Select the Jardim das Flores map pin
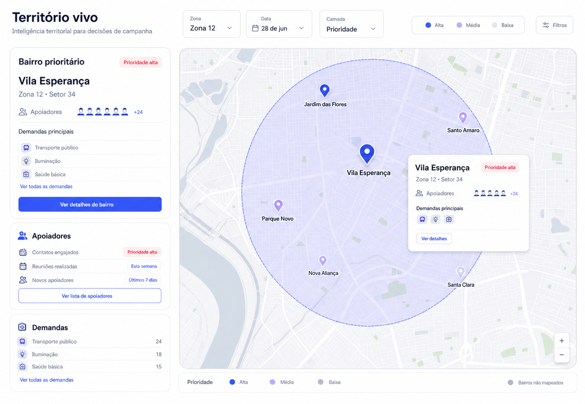 [x=325, y=91]
